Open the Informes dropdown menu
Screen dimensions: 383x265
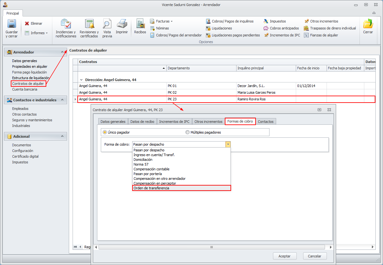click(x=36, y=33)
